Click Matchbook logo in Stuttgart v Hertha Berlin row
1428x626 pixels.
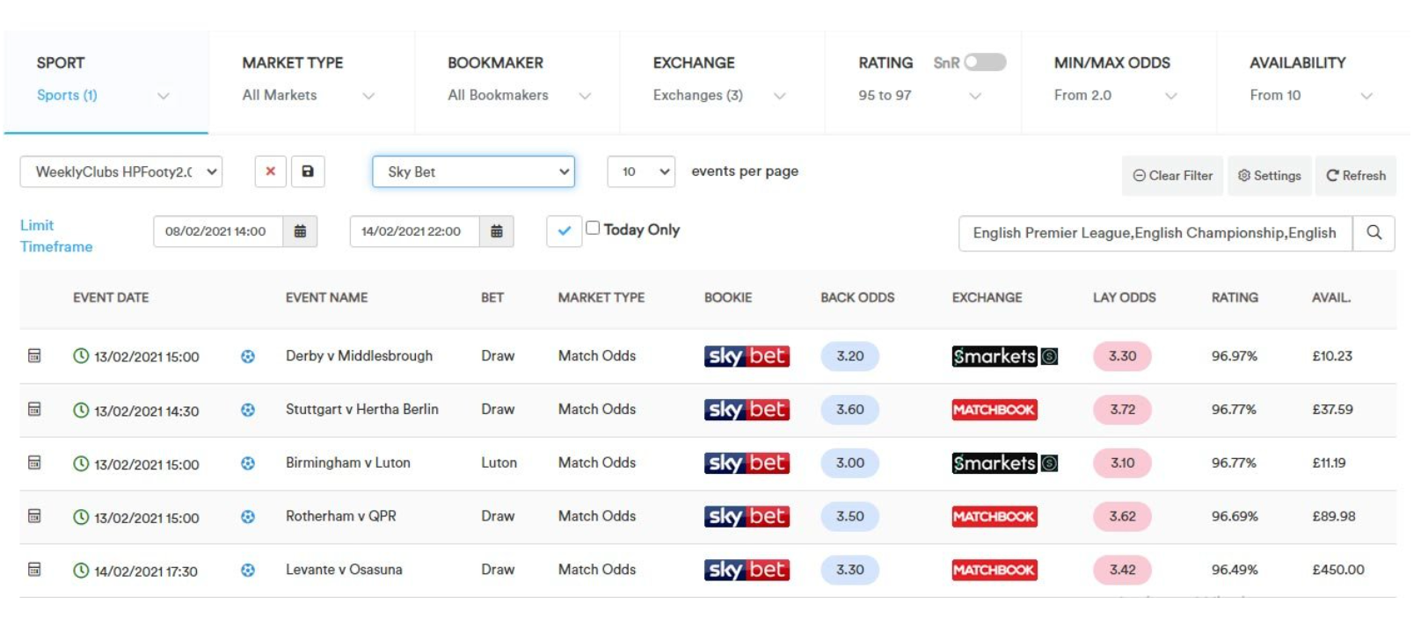coord(994,410)
